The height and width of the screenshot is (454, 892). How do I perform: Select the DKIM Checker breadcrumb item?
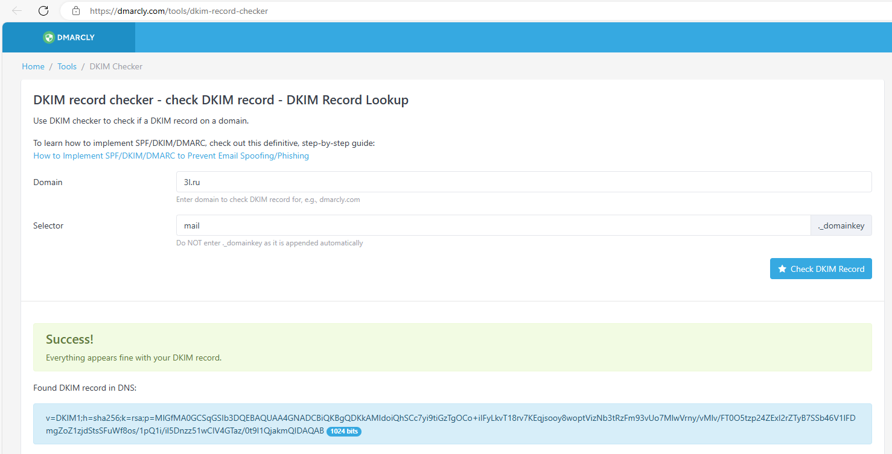point(116,66)
